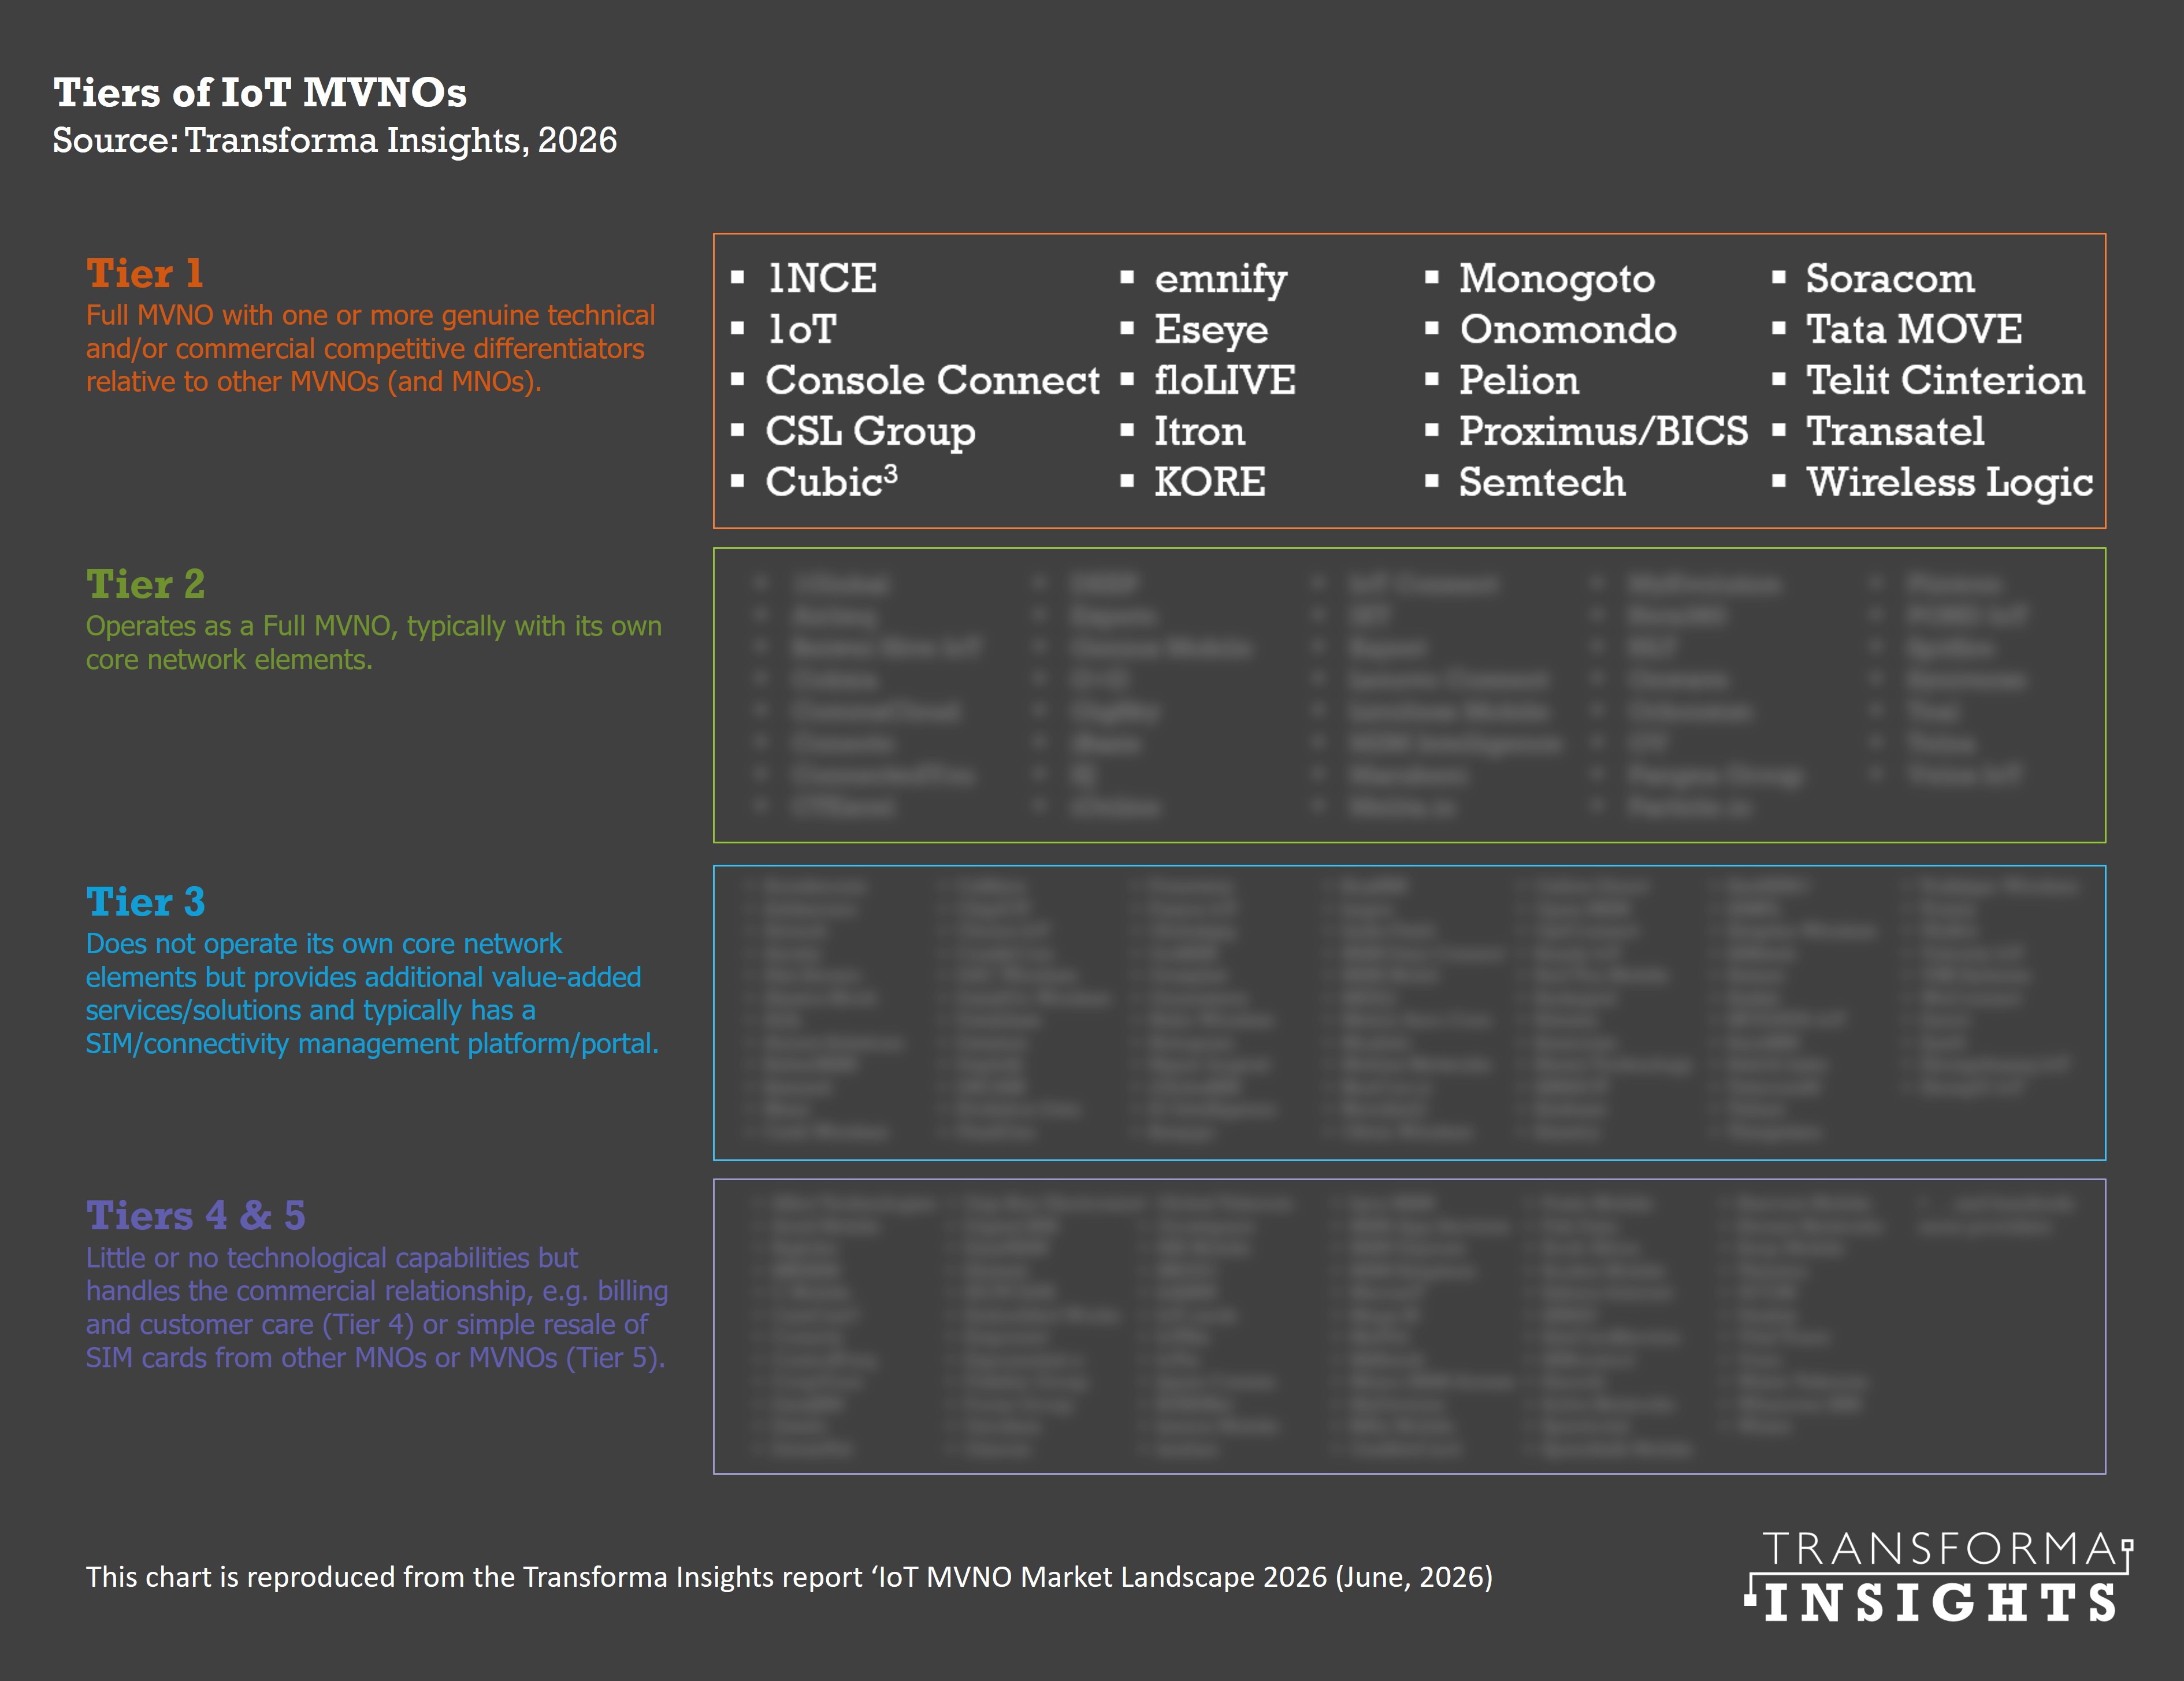Select Monogoto in the Tier 1 box
Viewport: 2184px width, 1681px height.
[1556, 279]
